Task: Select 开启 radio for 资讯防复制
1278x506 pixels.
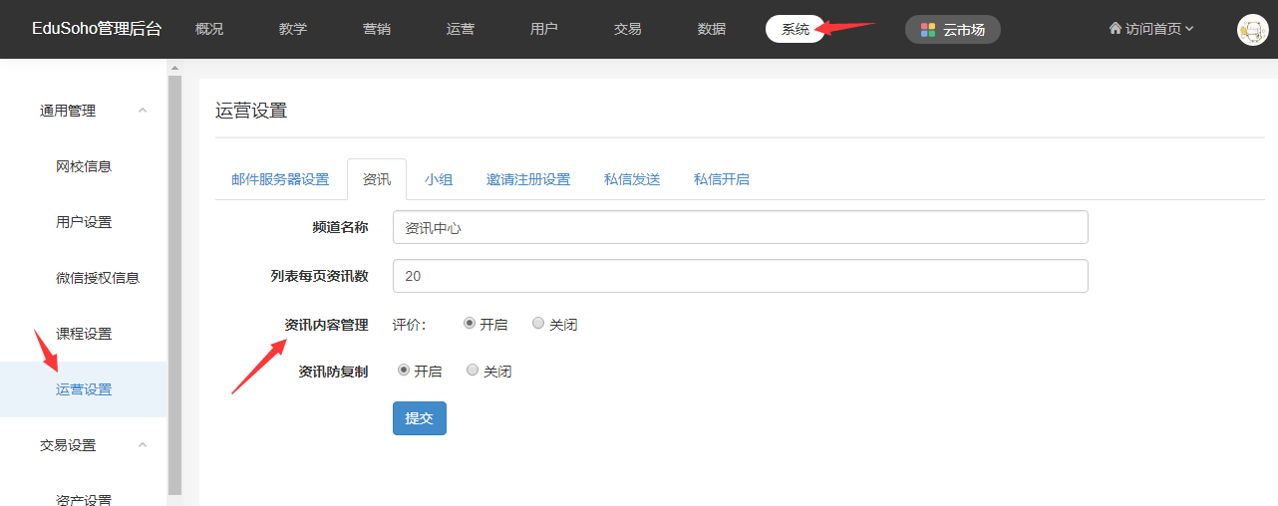Action: (x=404, y=371)
